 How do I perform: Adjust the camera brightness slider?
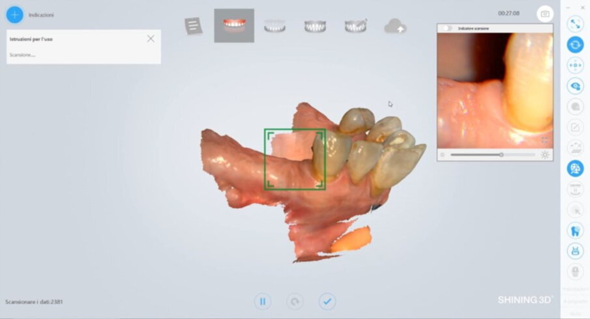click(501, 155)
